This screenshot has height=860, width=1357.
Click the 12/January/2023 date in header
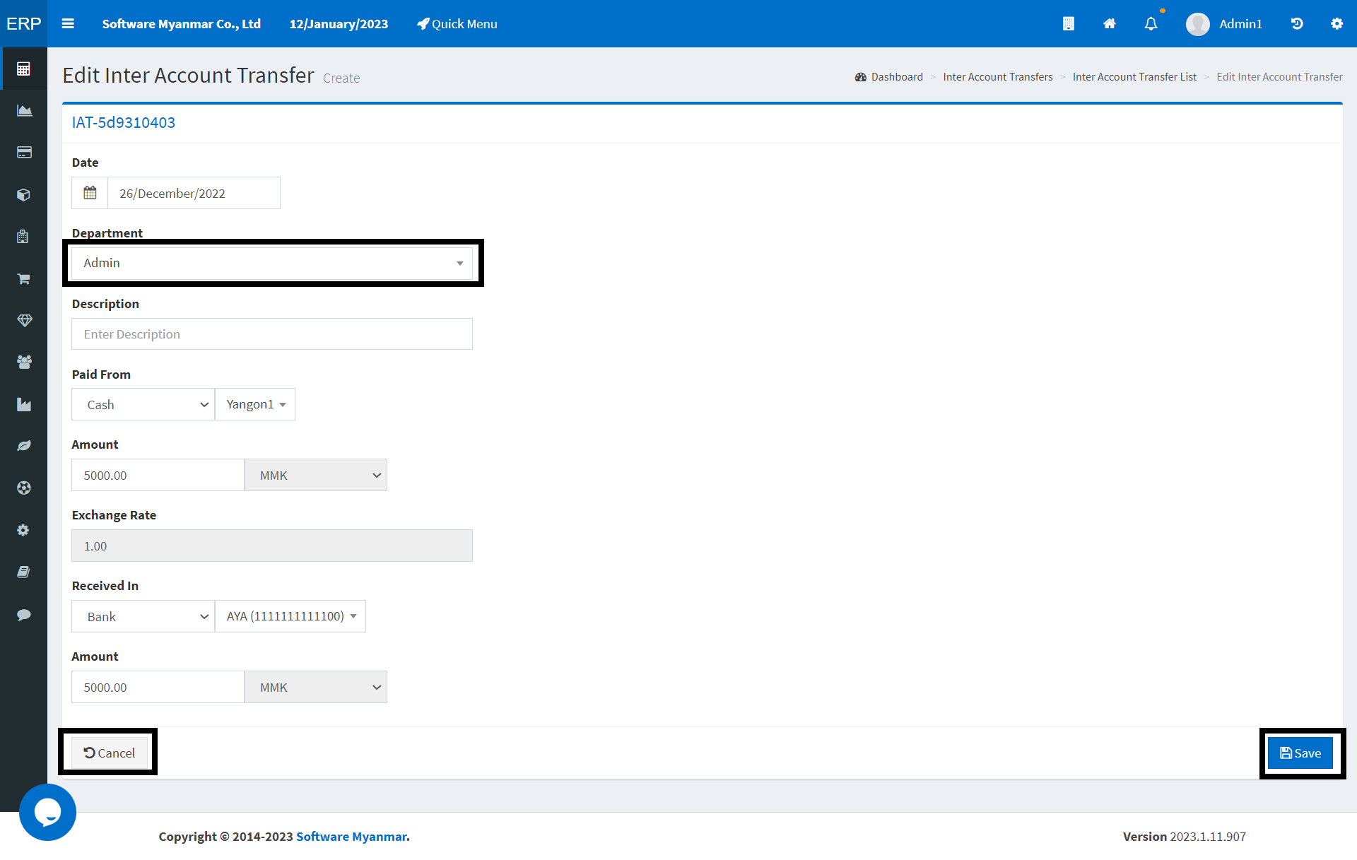click(x=339, y=23)
